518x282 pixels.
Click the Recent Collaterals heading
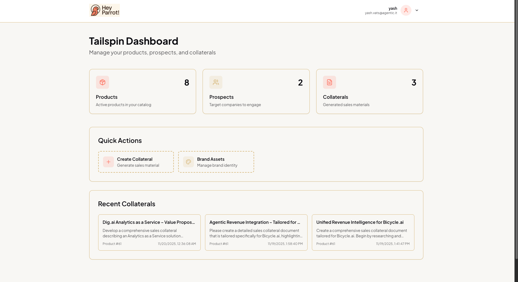[x=127, y=204]
